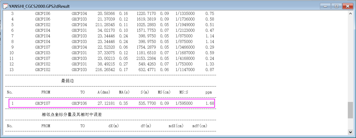Click azimuth 211.28345 in row 5

tap(105, 25)
